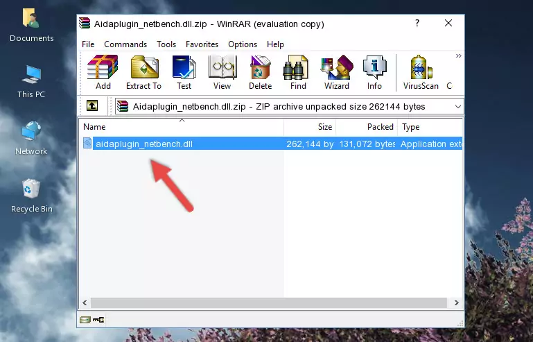Open the Commands menu

(x=125, y=44)
